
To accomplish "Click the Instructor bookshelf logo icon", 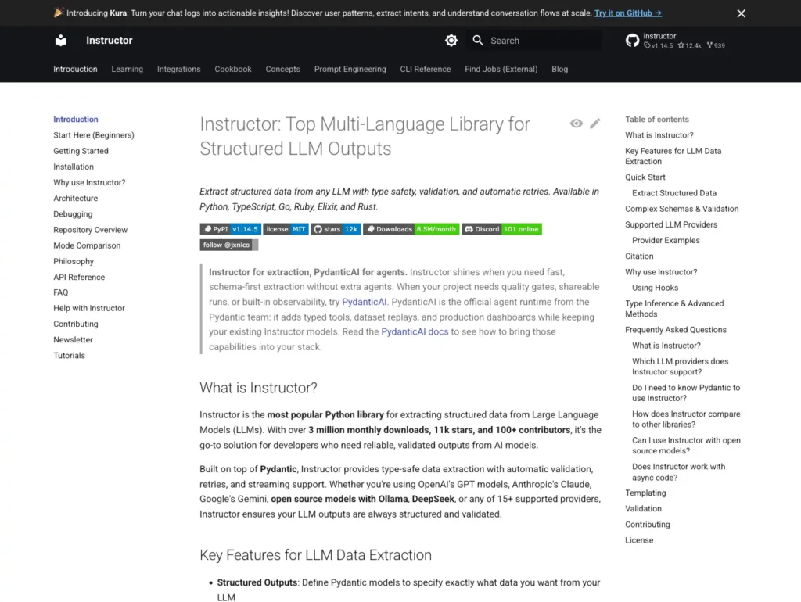I will coord(61,40).
